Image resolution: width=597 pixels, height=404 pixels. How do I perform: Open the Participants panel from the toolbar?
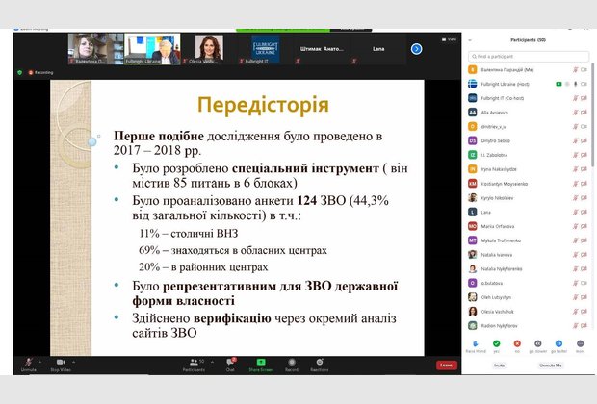coord(195,365)
